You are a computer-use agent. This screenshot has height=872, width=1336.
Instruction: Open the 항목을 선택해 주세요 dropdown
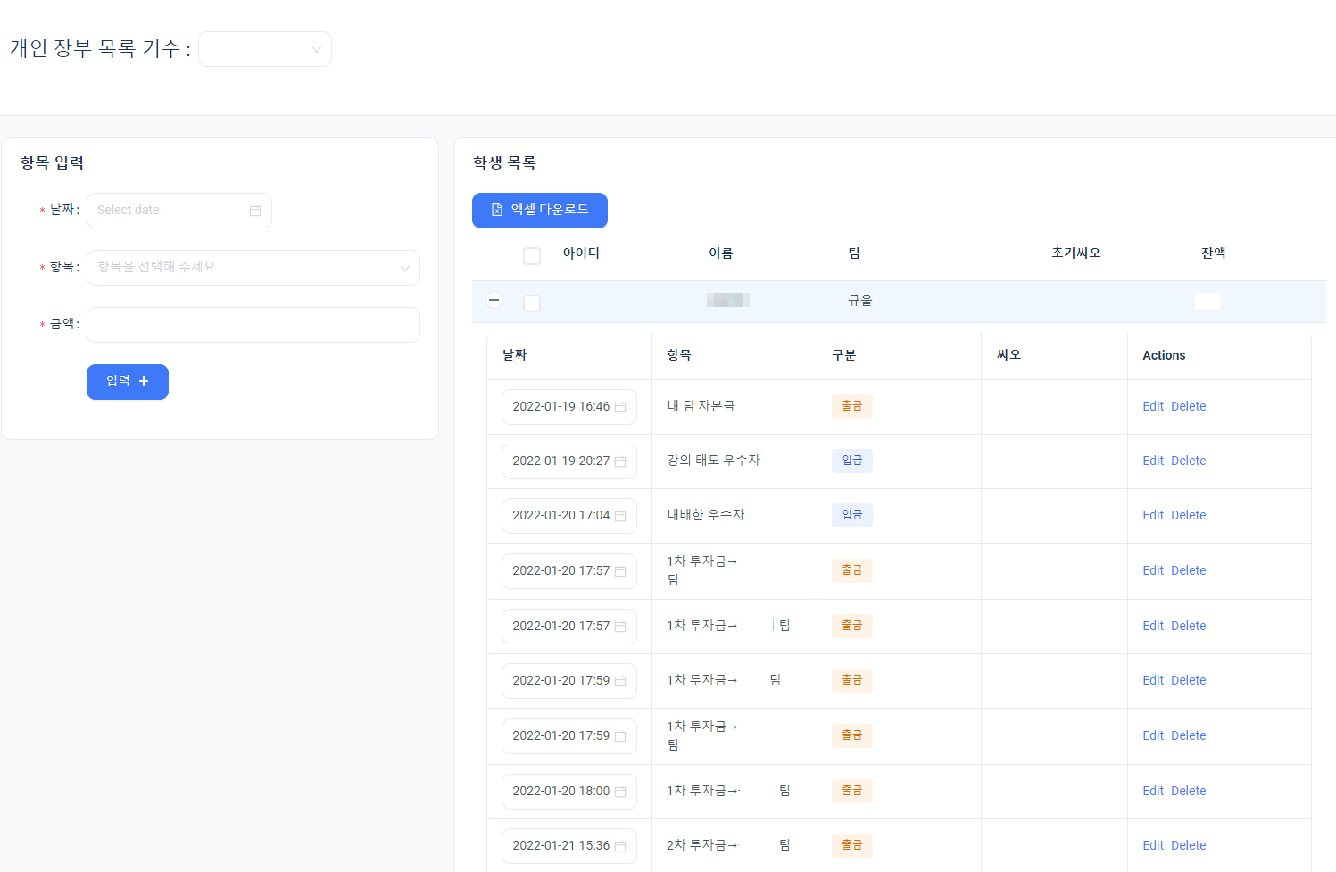tap(253, 268)
